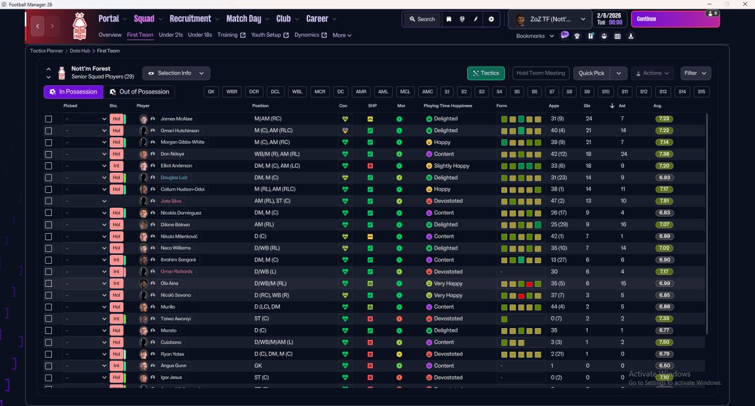Viewport: 755px width, 406px height.
Task: Click the bookmark icon beside Search
Action: (x=449, y=19)
